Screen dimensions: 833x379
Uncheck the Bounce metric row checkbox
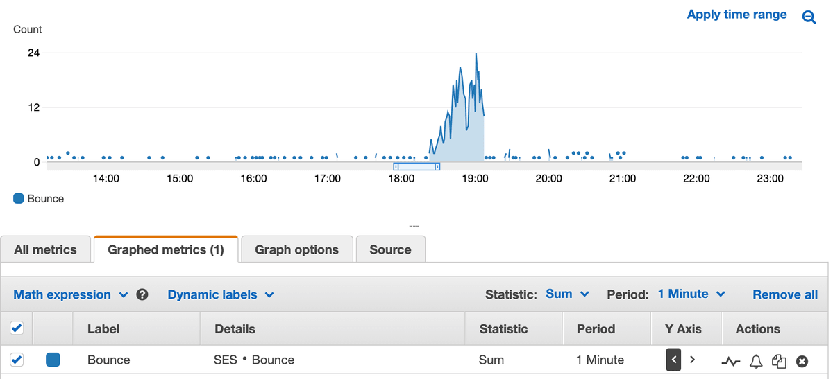[17, 360]
